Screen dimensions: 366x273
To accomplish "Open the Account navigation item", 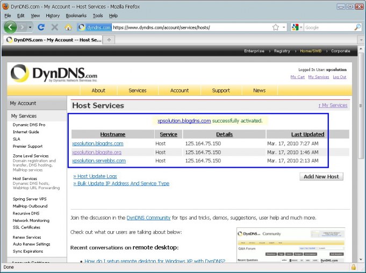I will 180,90.
